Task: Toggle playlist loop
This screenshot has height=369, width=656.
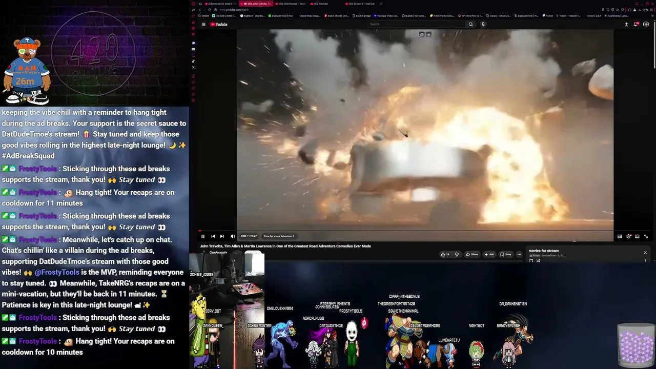Action: point(531,261)
